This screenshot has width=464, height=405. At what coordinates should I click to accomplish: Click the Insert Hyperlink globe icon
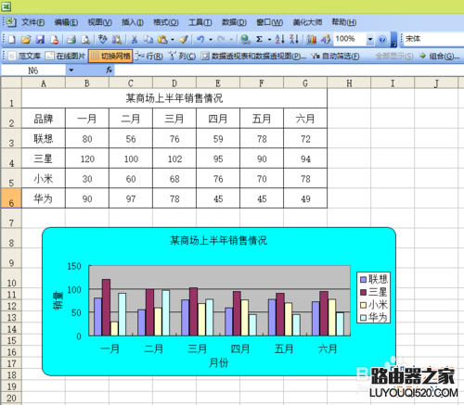coord(246,39)
